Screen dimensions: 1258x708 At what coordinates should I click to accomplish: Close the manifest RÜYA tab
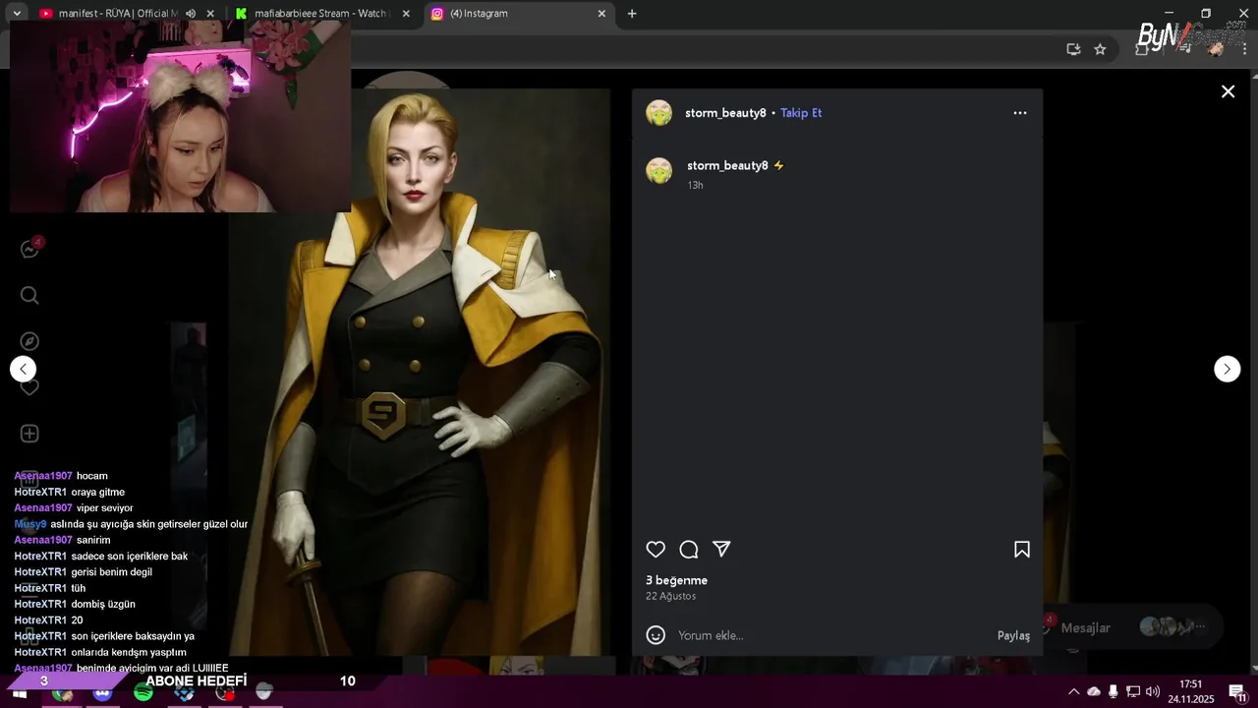[x=210, y=14]
